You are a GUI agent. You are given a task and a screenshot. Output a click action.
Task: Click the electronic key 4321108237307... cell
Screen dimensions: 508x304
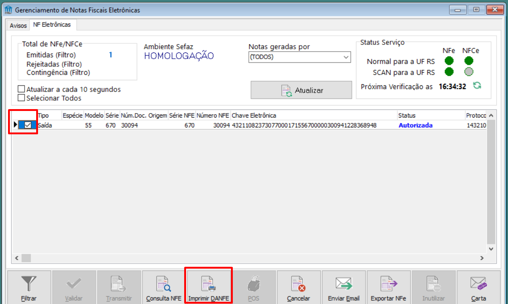pos(314,125)
